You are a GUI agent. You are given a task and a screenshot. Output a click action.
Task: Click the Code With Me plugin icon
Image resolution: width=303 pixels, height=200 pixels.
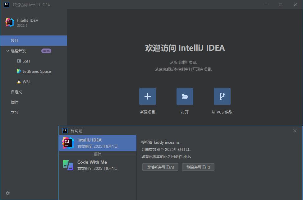[68, 165]
